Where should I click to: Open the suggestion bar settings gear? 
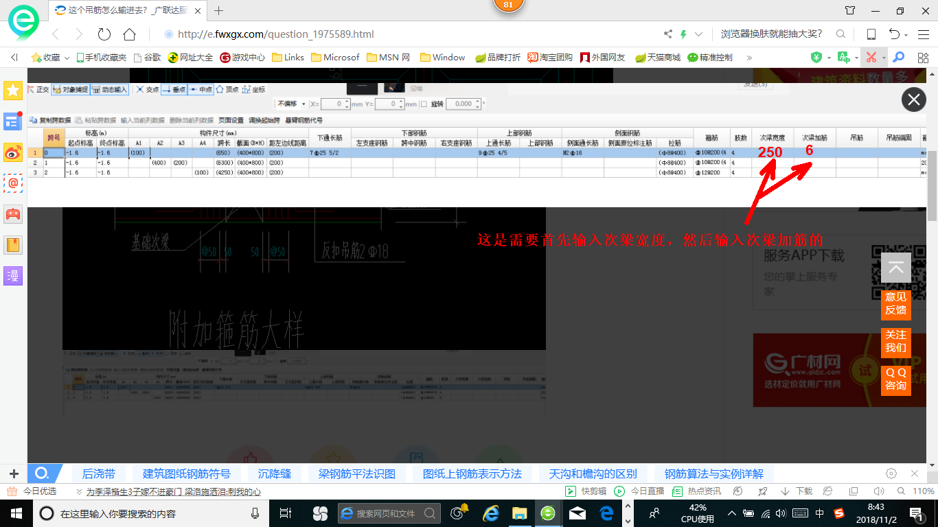point(891,473)
